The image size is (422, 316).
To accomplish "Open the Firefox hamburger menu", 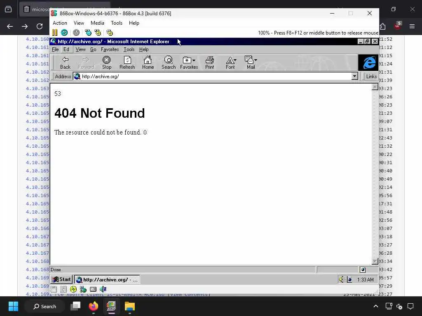I will [x=412, y=26].
